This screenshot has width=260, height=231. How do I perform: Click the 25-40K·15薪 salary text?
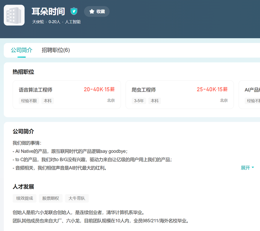tap(212, 90)
